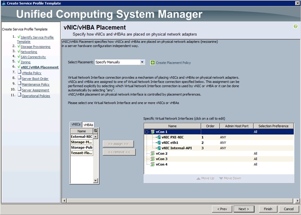Click the Next > button
This screenshot has height=215, width=301.
click(244, 209)
